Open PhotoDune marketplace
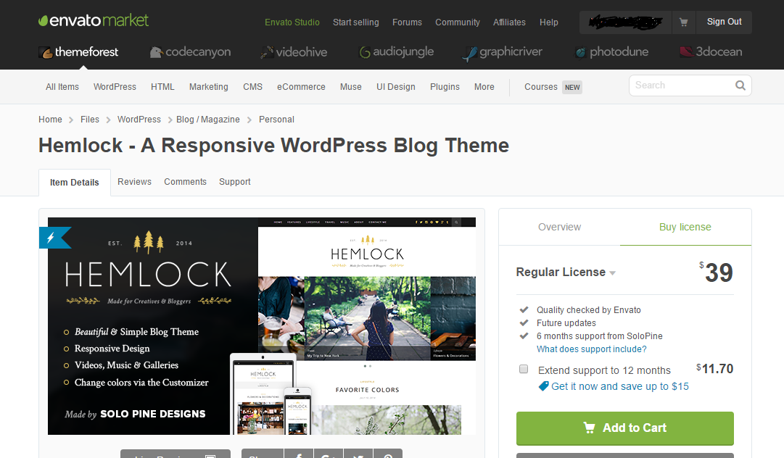784x458 pixels. [x=611, y=52]
